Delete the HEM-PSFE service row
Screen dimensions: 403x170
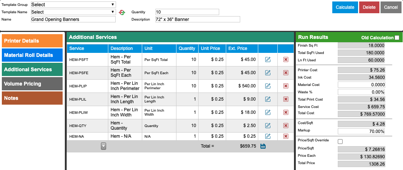tap(285, 73)
